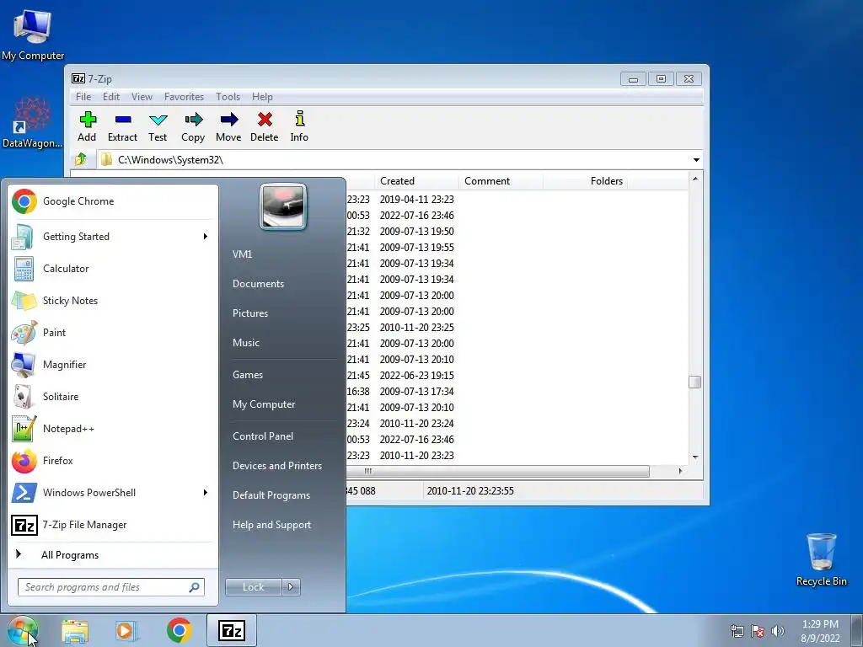Sort by the Created column header
The height and width of the screenshot is (647, 863).
pos(416,181)
